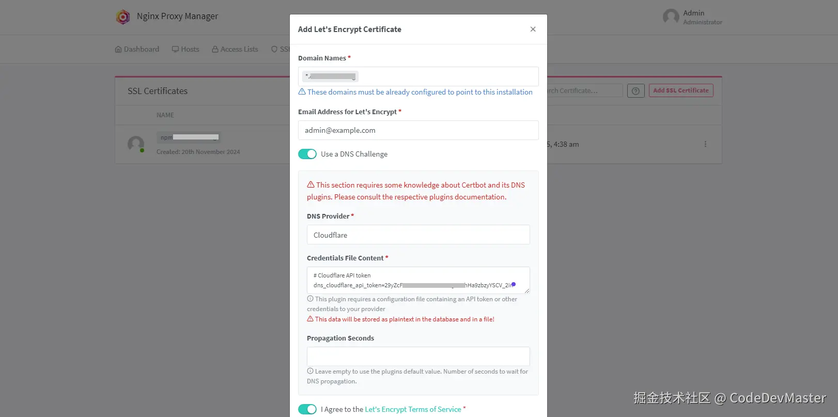Go to Access Lists tab

pos(235,49)
